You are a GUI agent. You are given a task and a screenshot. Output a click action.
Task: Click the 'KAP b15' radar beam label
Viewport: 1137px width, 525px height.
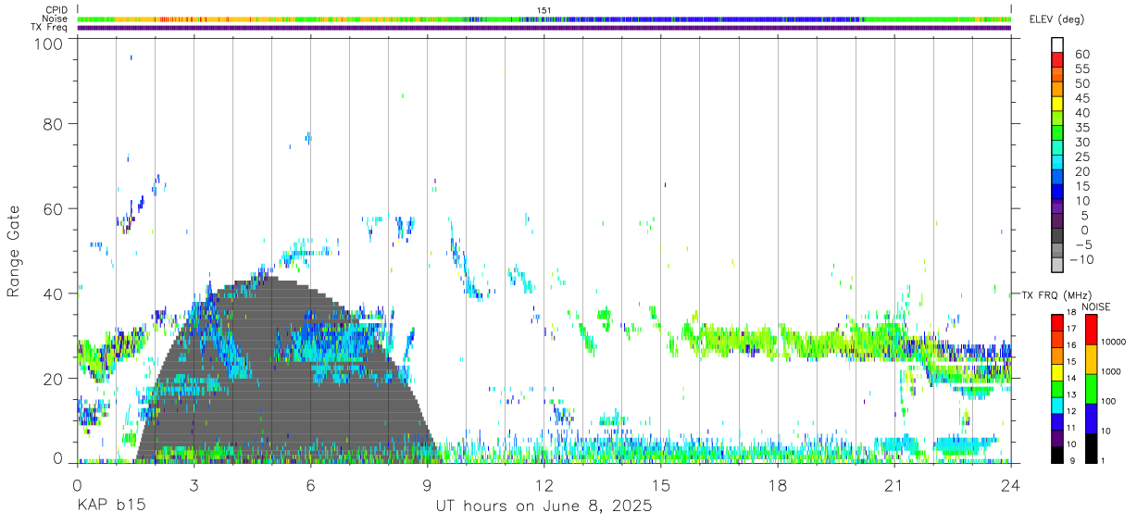[110, 506]
